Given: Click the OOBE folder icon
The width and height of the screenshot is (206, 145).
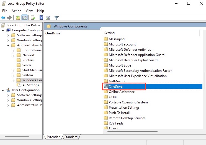Looking at the screenshot, I should coord(106,97).
